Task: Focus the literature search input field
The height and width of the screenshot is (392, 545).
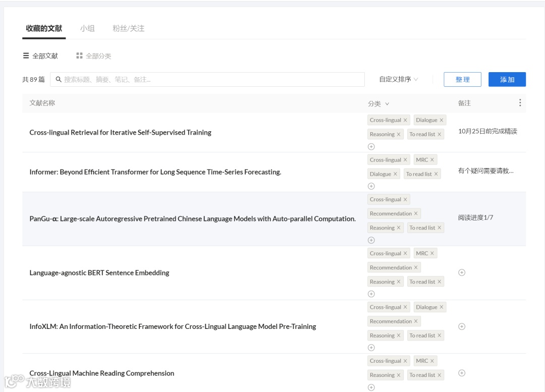Action: click(207, 80)
